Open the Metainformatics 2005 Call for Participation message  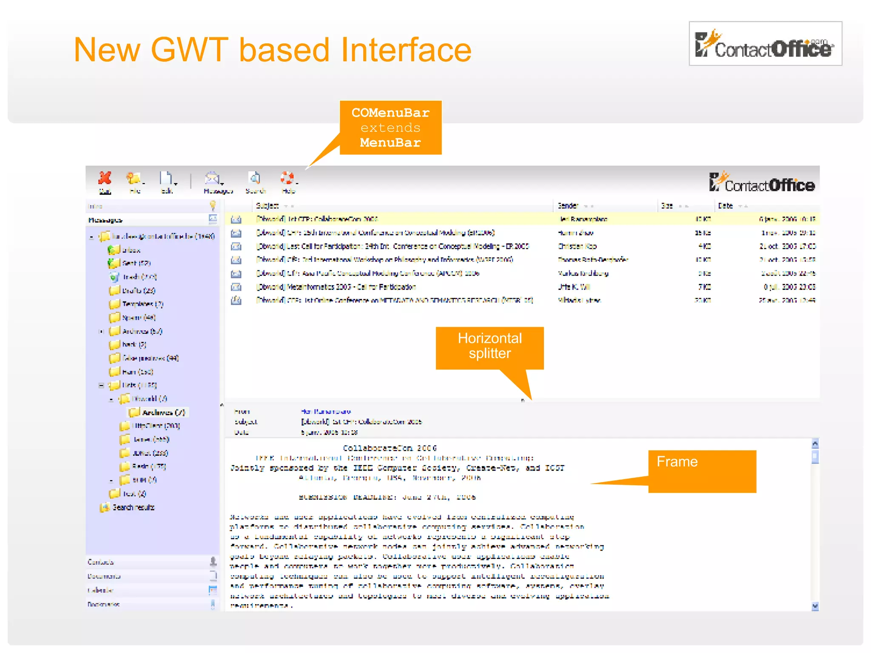click(x=522, y=287)
